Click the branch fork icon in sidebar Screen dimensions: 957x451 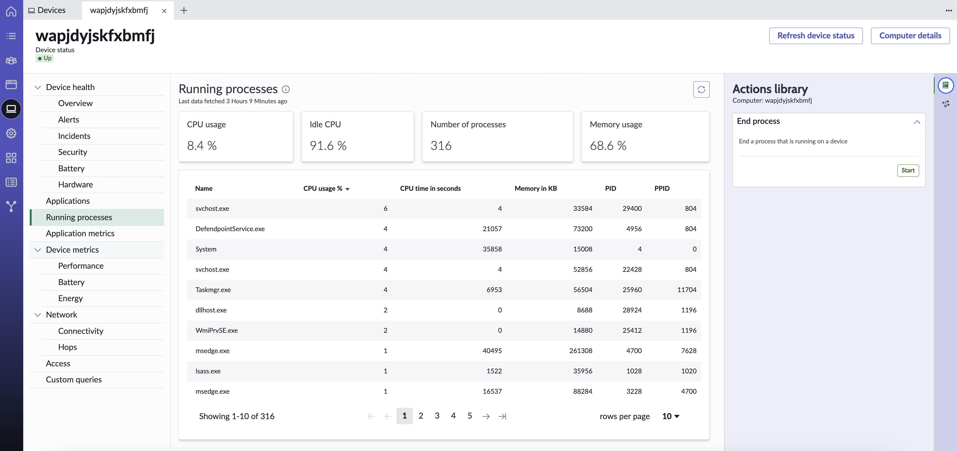tap(11, 207)
